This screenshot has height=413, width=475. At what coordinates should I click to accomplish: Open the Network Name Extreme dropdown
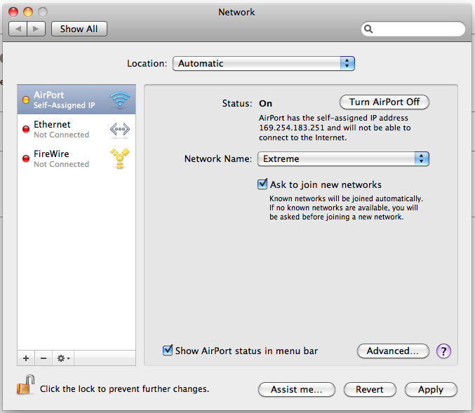(x=343, y=159)
